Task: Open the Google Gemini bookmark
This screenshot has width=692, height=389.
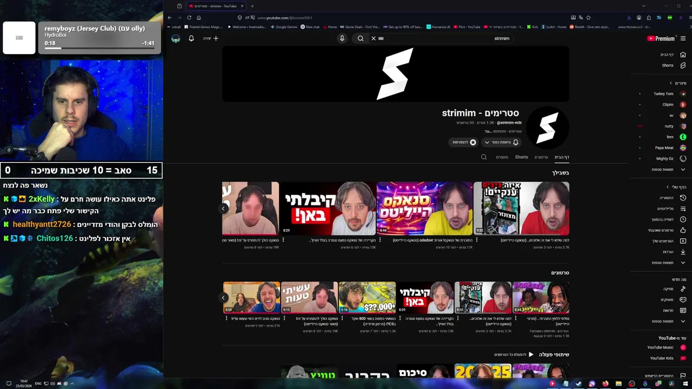Action: click(x=284, y=26)
